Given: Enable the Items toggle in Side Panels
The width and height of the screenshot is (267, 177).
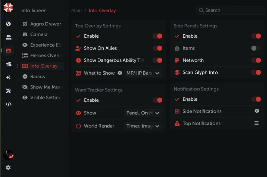Looking at the screenshot, I should (256, 48).
